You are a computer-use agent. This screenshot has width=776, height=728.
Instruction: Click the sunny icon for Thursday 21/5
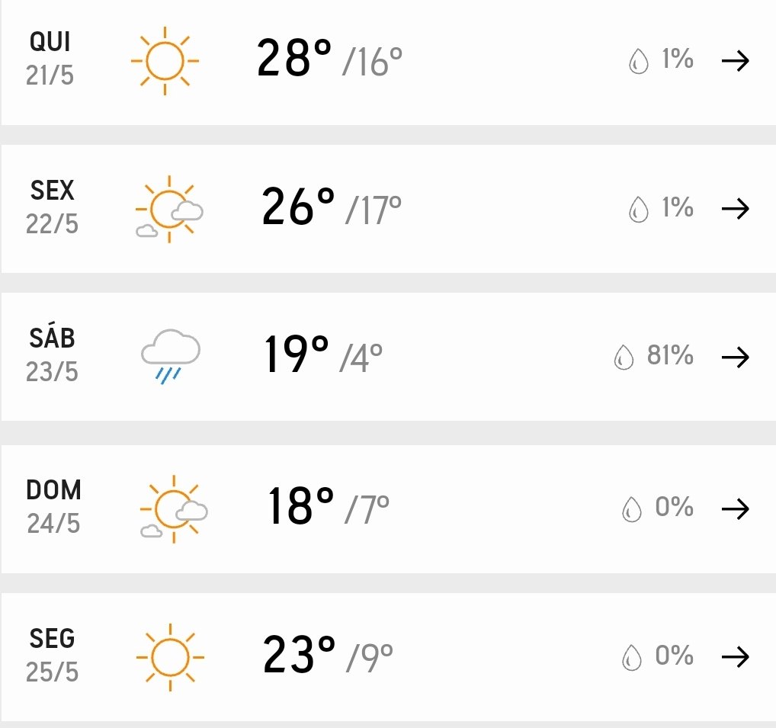tap(165, 61)
